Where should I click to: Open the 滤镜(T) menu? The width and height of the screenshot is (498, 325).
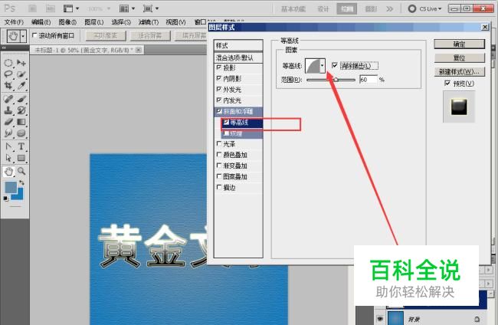tap(149, 22)
